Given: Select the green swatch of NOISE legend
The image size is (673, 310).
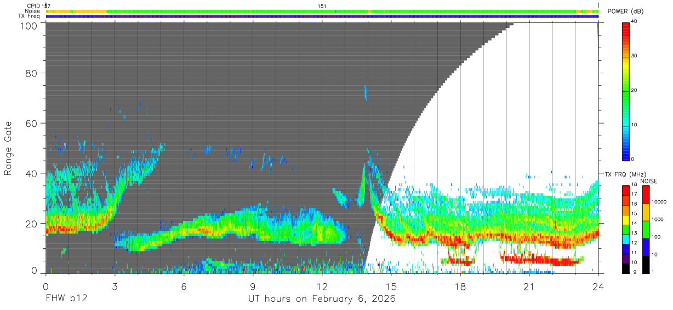Looking at the screenshot, I should pyautogui.click(x=646, y=230).
